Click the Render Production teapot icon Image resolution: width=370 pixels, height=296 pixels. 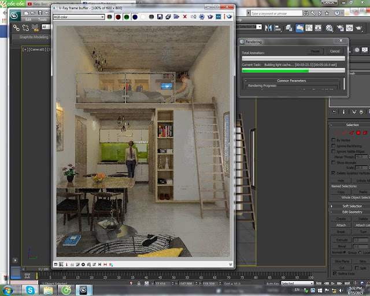click(358, 28)
